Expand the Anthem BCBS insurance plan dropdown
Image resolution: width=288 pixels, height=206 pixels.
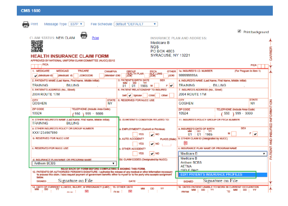point(74,163)
